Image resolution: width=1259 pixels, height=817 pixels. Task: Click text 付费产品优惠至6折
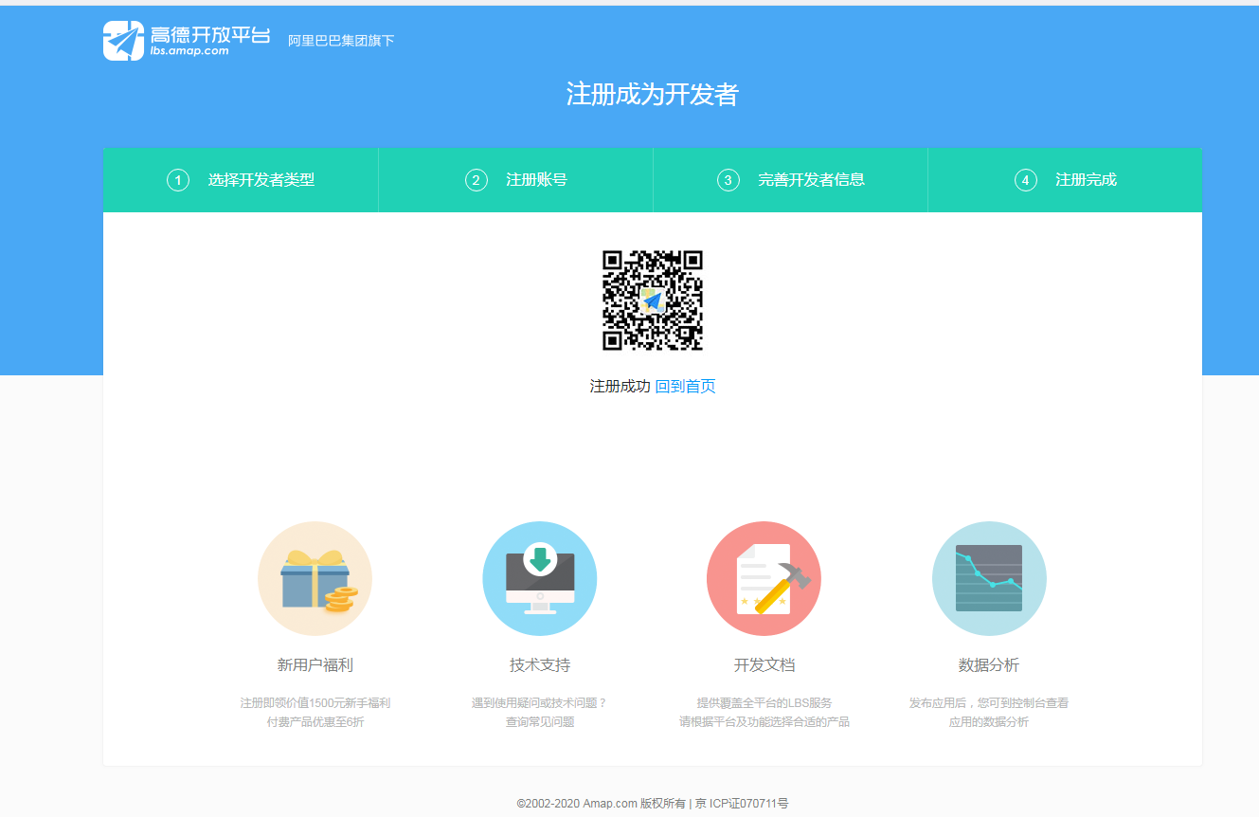(x=315, y=722)
